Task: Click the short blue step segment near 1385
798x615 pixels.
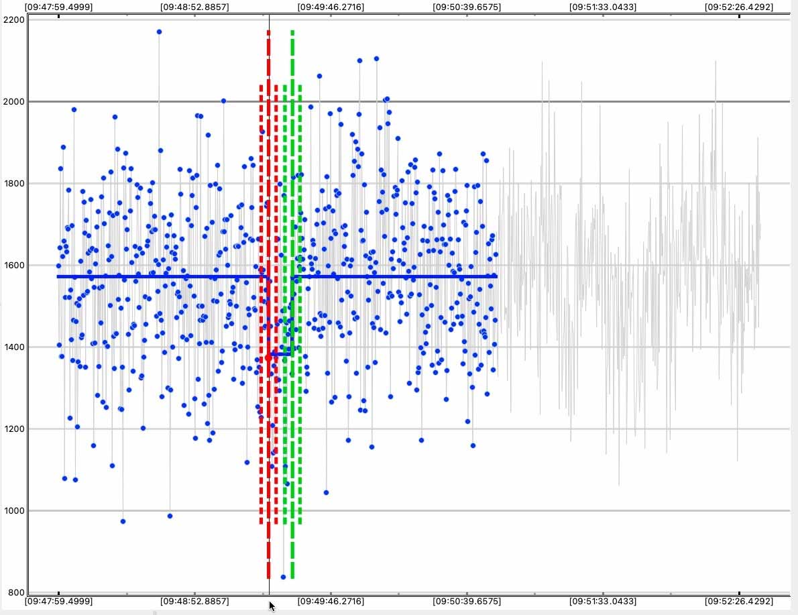Action: 282,353
